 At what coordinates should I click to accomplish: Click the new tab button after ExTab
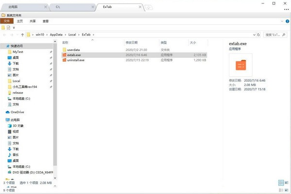click(x=148, y=7)
